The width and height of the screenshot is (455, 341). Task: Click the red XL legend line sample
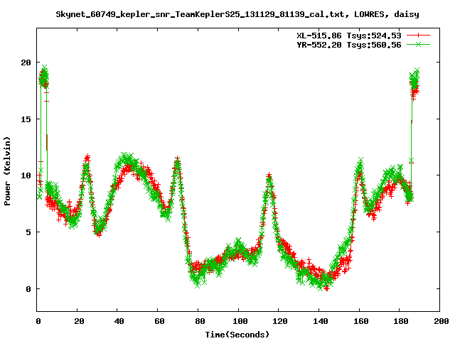pos(418,36)
